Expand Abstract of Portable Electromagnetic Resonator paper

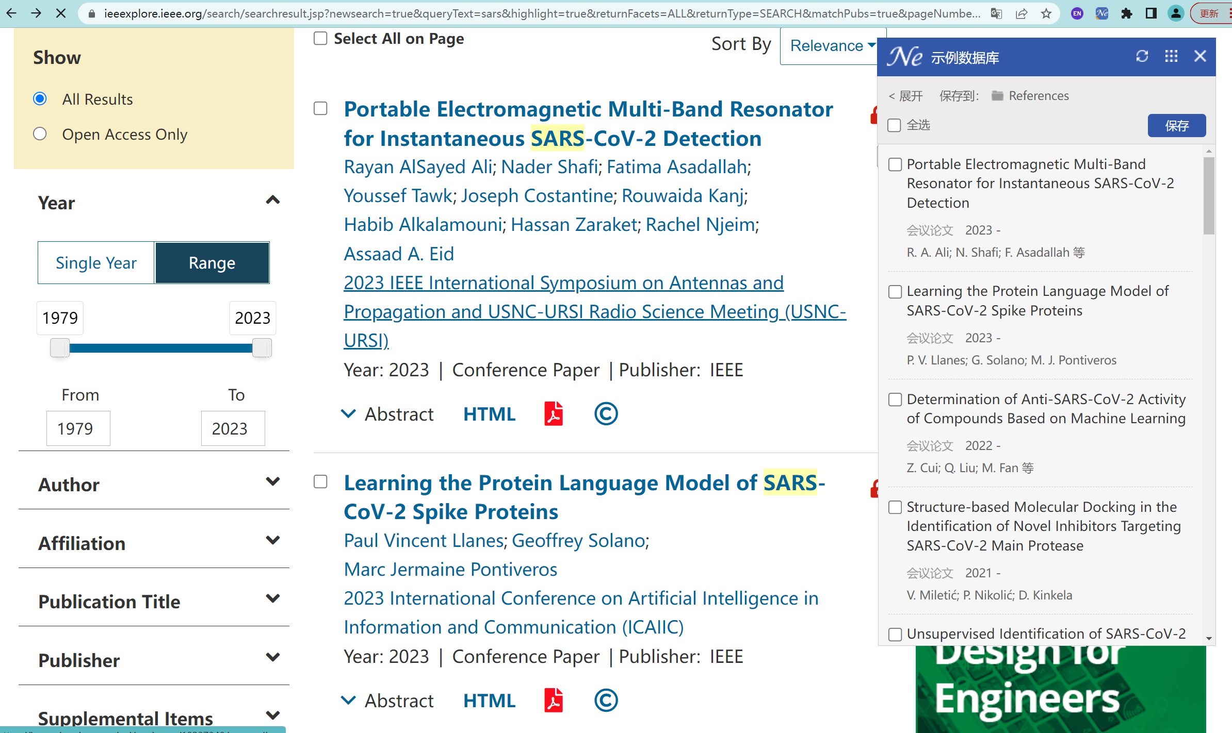pos(387,414)
